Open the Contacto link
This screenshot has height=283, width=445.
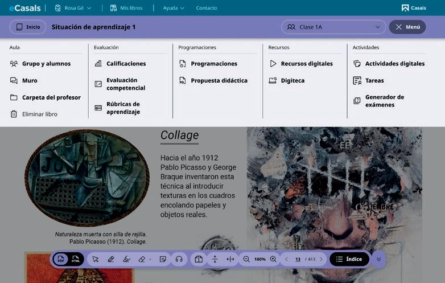207,8
